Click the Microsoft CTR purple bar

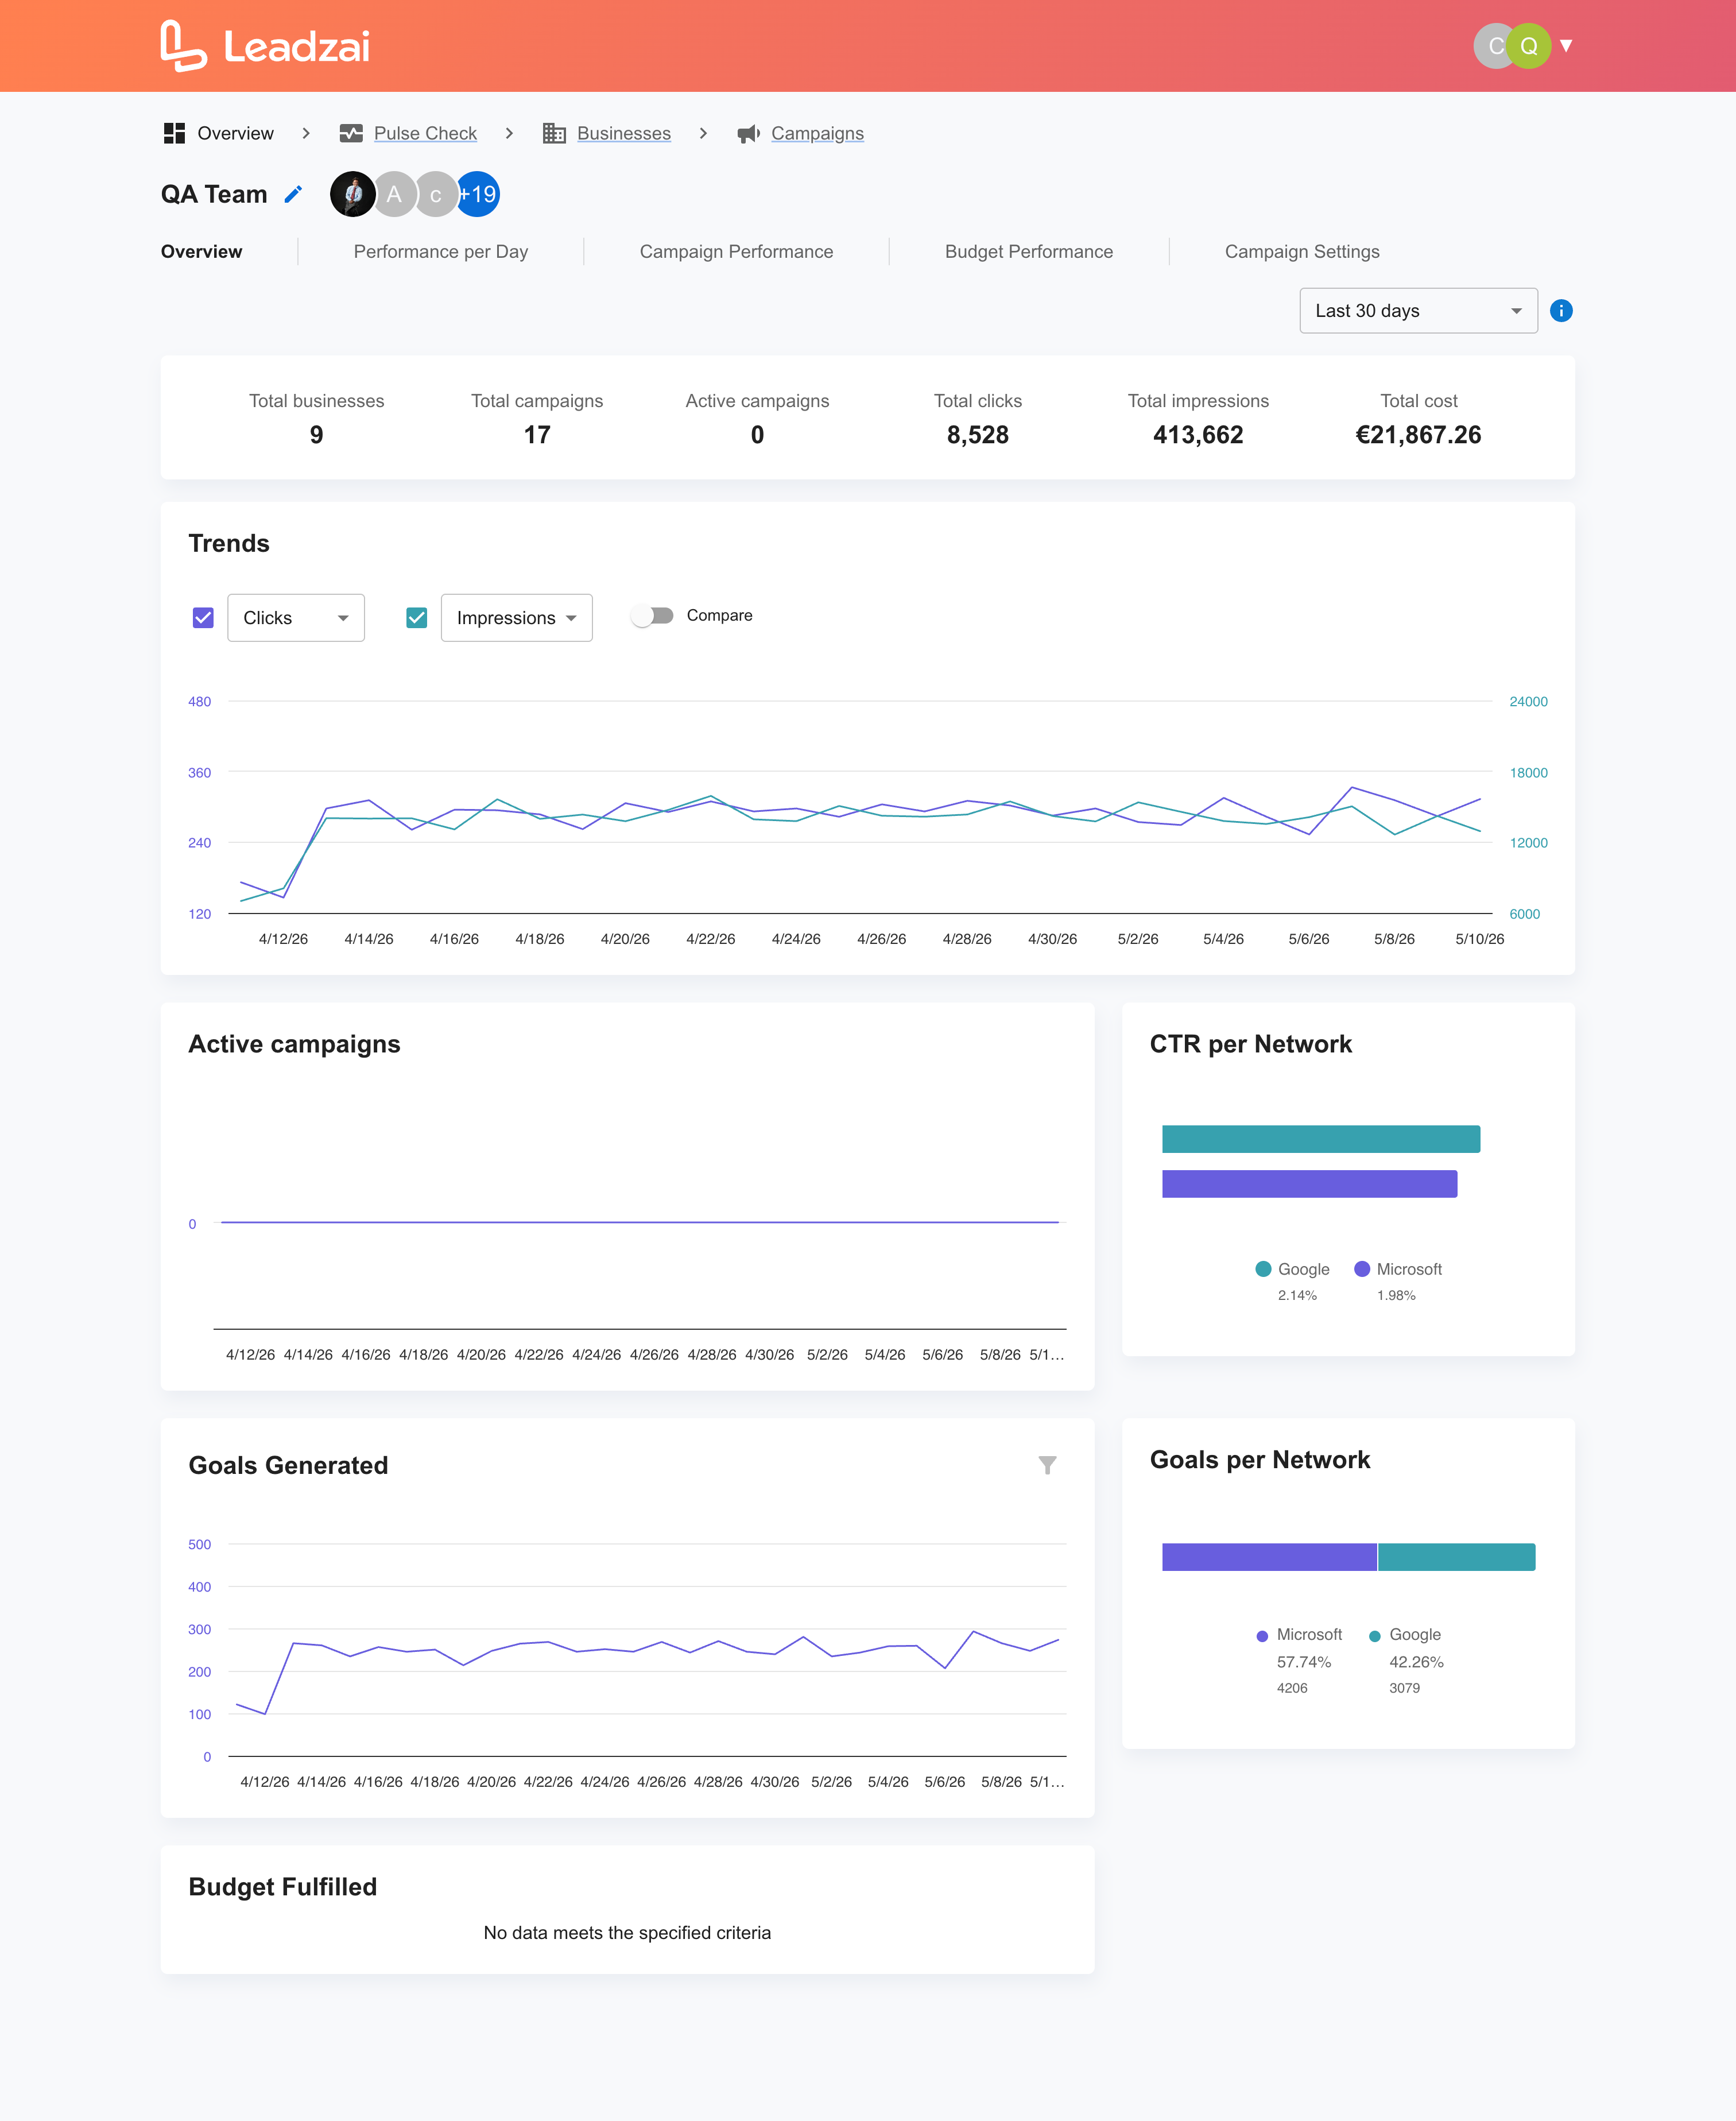coord(1309,1184)
